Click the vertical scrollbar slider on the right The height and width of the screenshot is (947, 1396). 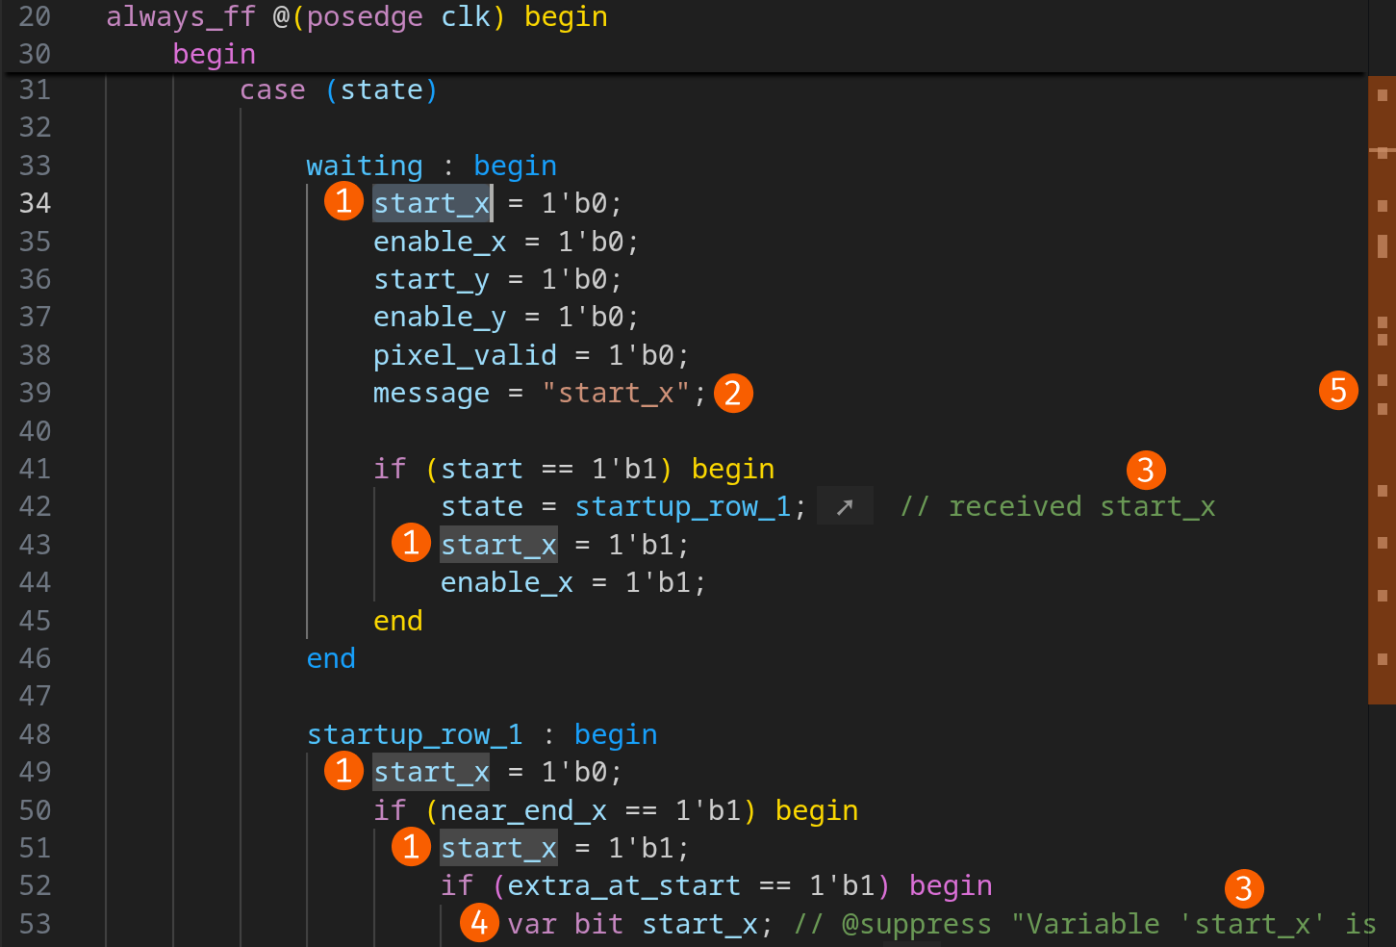pyautogui.click(x=1382, y=390)
